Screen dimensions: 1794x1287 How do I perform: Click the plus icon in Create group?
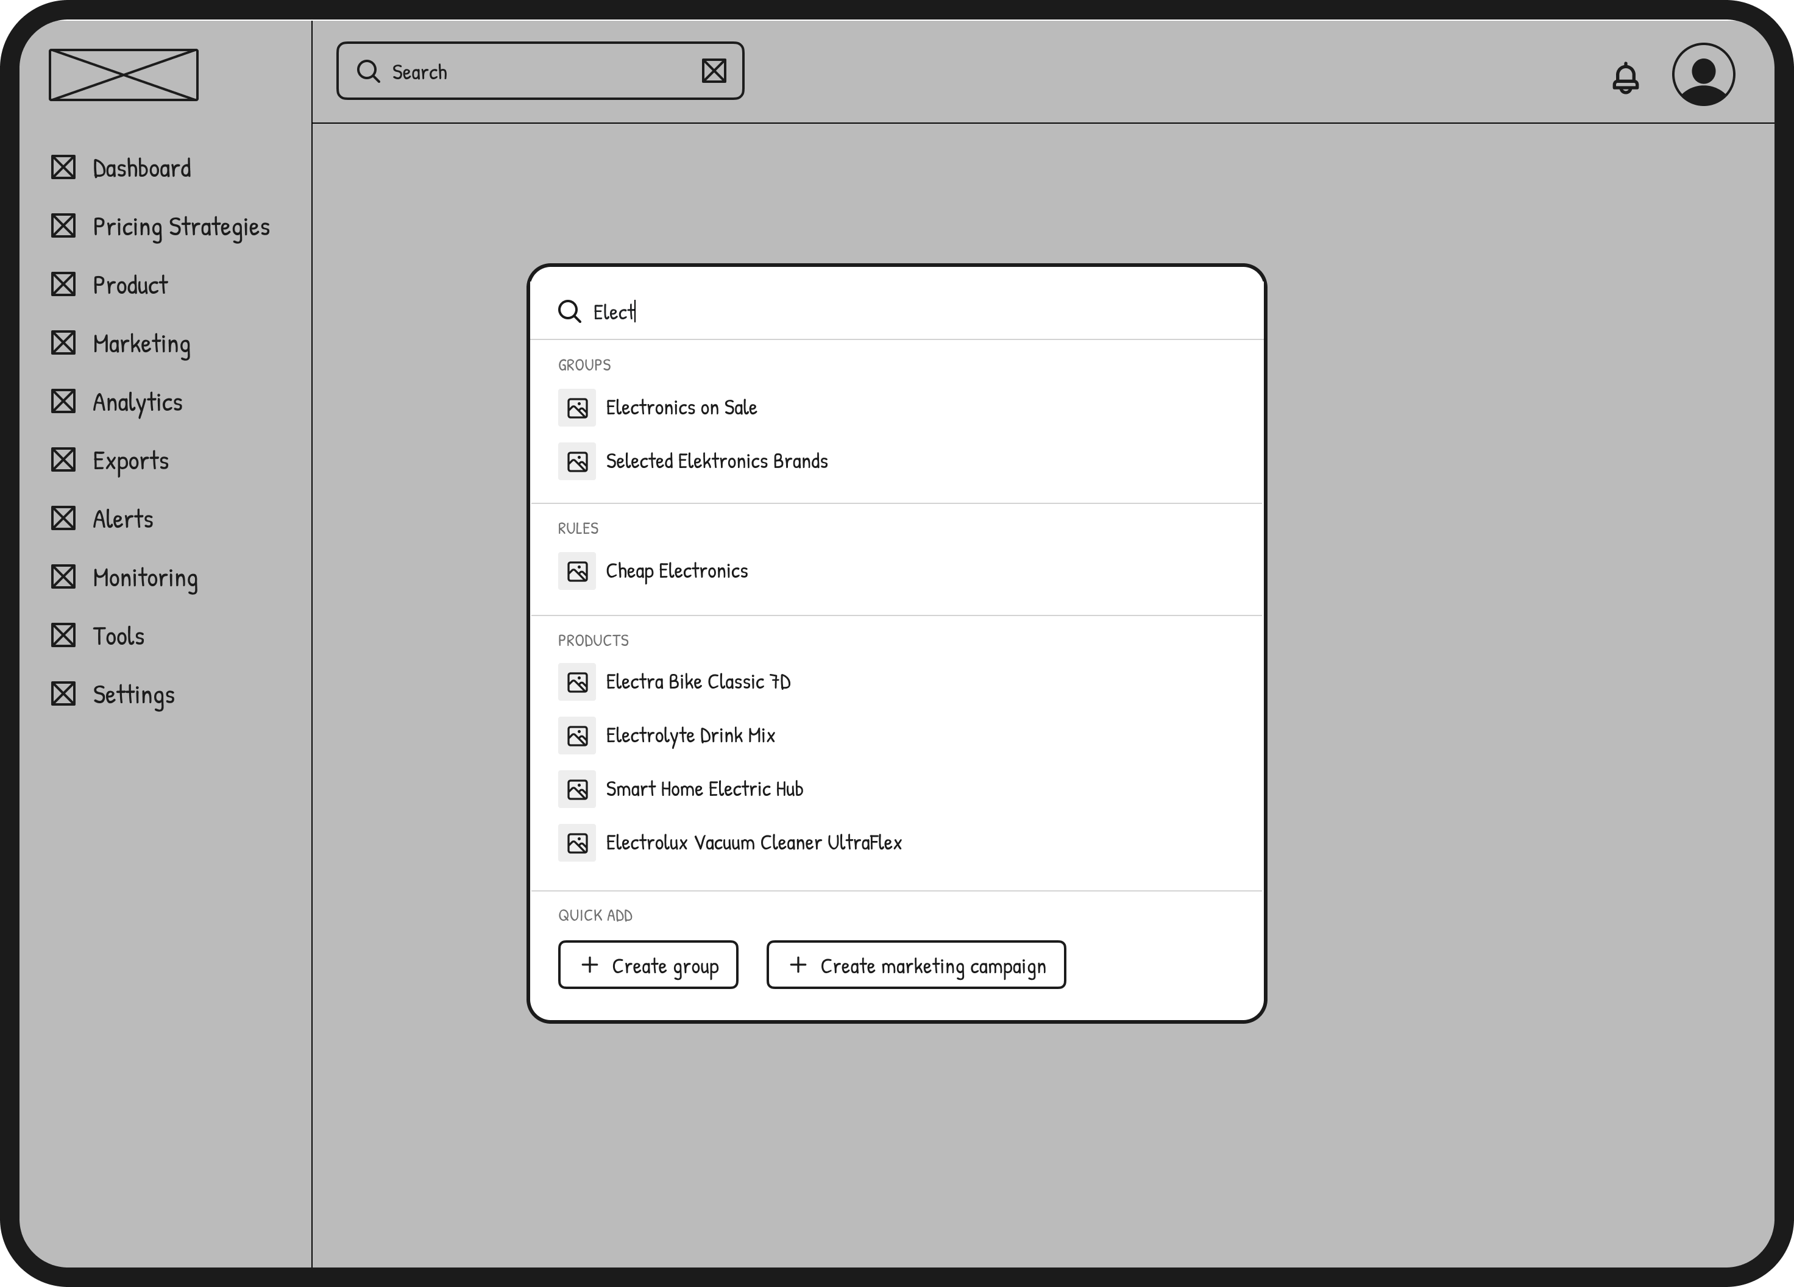point(589,965)
